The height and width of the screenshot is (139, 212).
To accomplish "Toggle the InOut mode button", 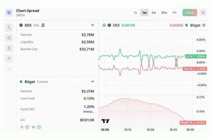I will [x=190, y=12].
